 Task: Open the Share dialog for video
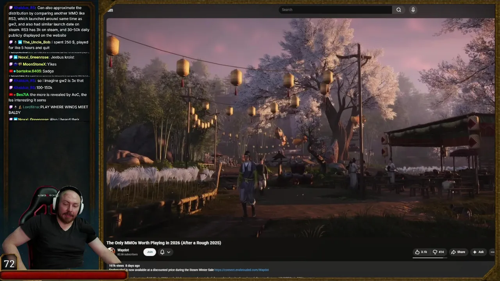pos(458,252)
